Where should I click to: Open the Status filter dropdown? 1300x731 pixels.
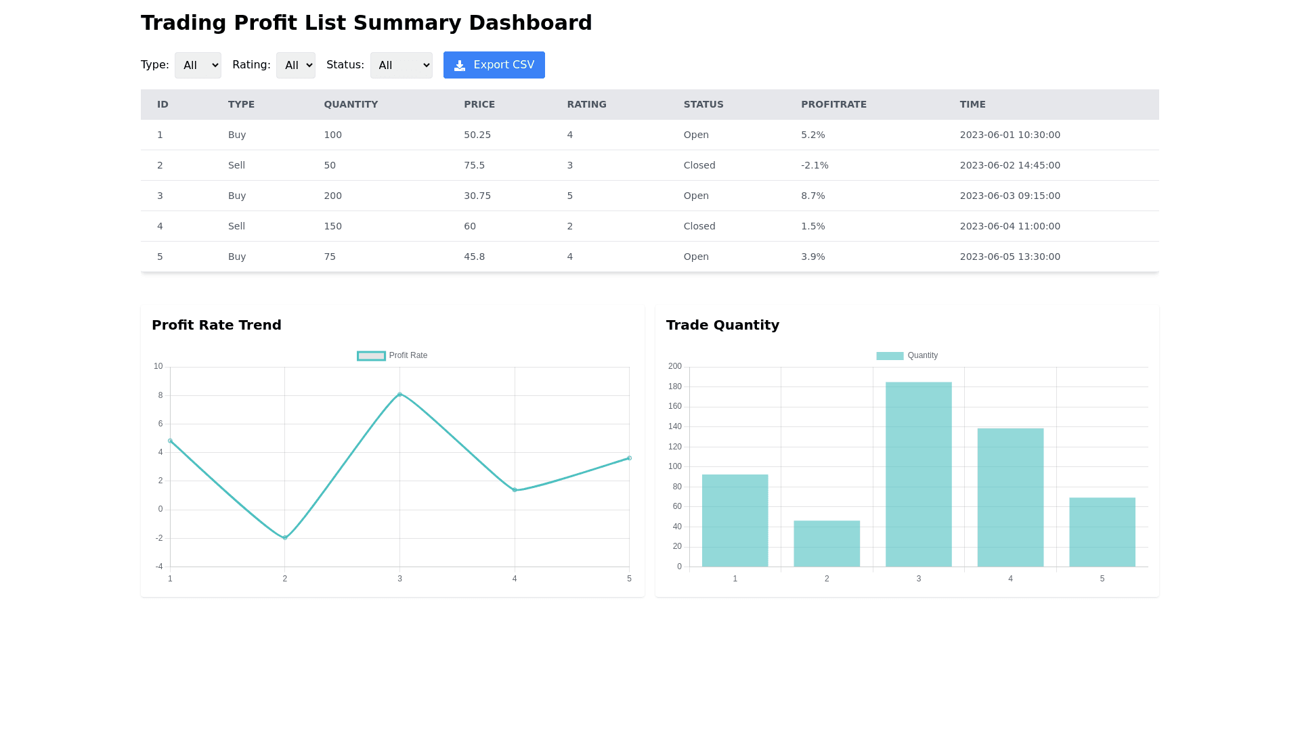[x=401, y=66]
